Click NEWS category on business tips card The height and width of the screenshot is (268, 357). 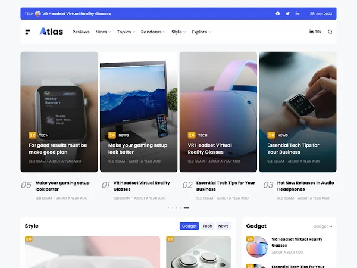[x=283, y=135]
